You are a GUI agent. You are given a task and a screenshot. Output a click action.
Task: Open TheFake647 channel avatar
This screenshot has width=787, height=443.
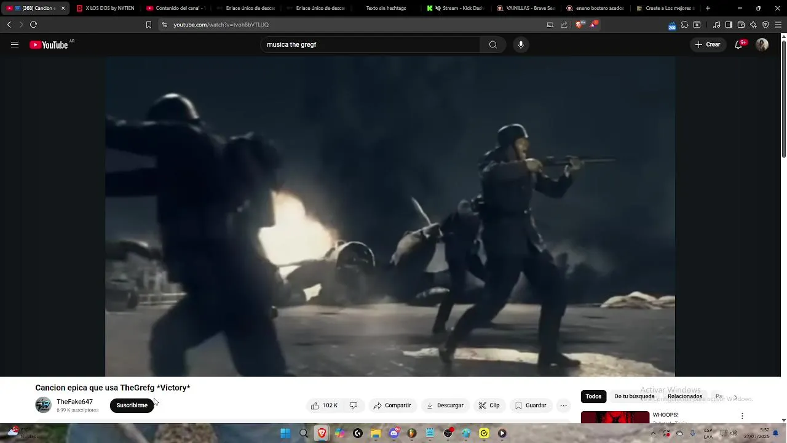43,405
